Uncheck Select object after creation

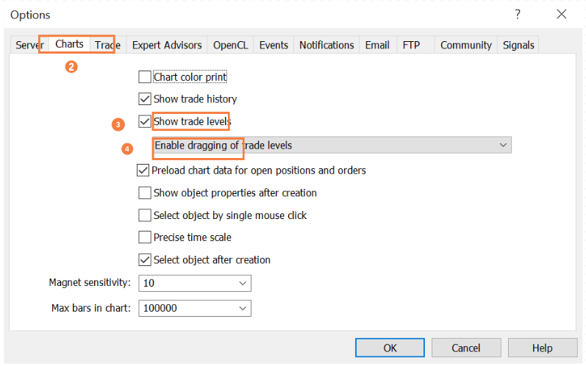click(x=145, y=259)
